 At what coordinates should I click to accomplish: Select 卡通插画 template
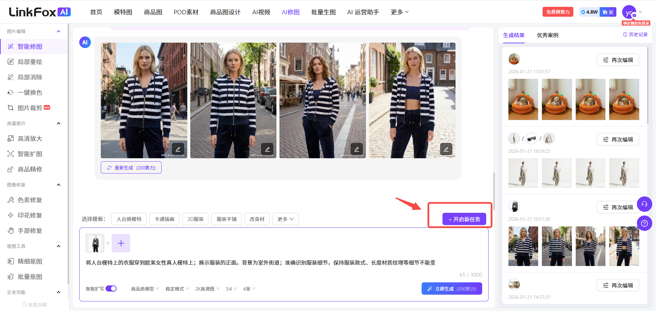164,219
